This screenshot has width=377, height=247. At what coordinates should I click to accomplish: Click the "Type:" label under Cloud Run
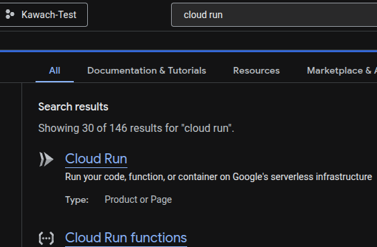click(x=76, y=199)
